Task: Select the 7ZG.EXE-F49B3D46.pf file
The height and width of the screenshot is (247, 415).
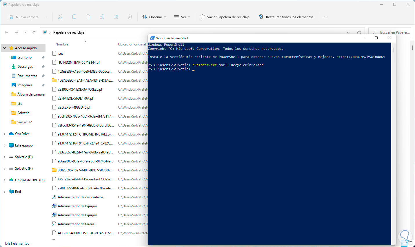Action: [x=74, y=107]
